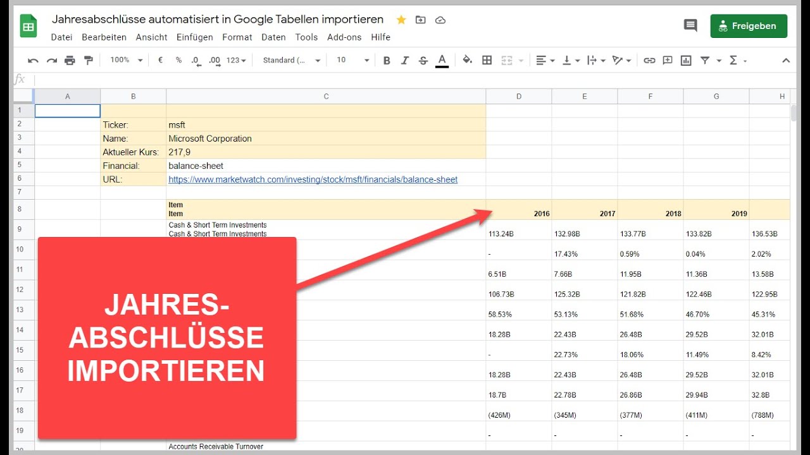Select cell containing 'msft'

[326, 124]
